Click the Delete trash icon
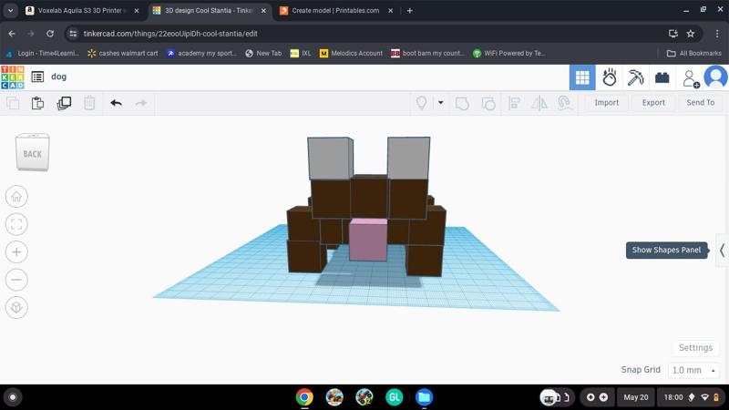 [89, 103]
